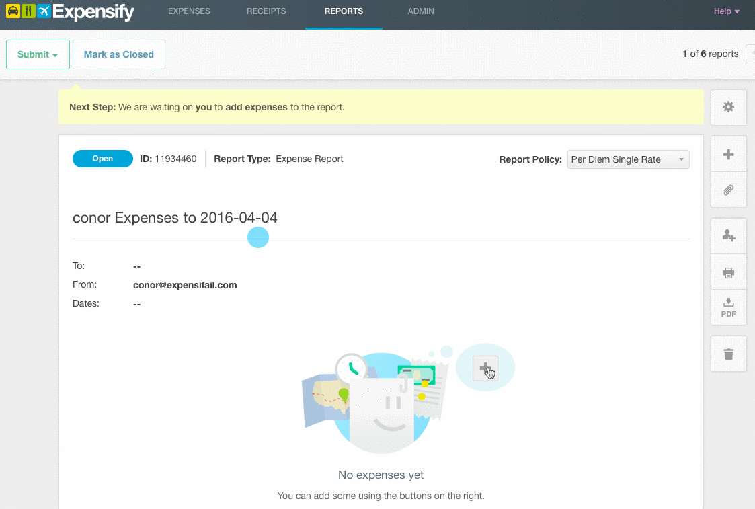Screen dimensions: 755x509
Task: Click Mark as Closed button
Action: coord(119,54)
